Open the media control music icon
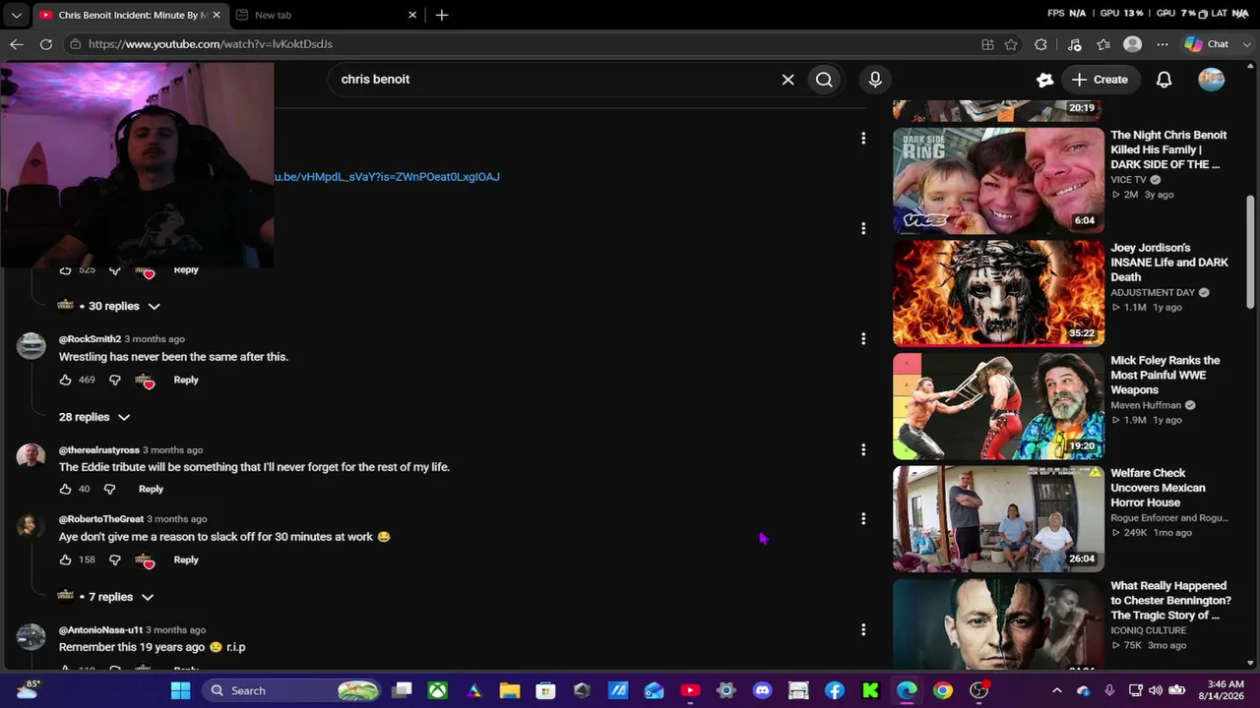This screenshot has width=1260, height=708. coord(1074,44)
